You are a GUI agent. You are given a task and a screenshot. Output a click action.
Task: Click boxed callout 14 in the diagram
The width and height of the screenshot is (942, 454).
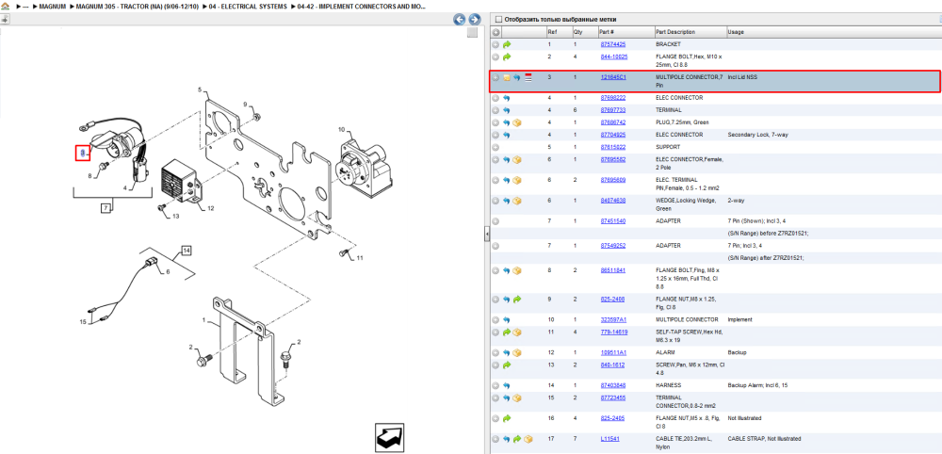pos(187,251)
